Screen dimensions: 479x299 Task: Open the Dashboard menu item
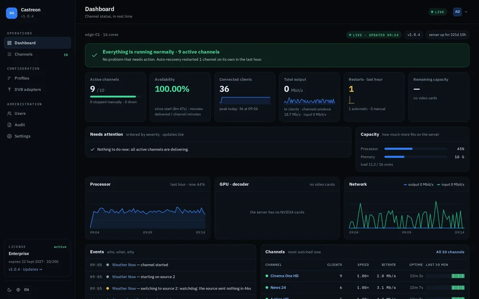pyautogui.click(x=37, y=43)
